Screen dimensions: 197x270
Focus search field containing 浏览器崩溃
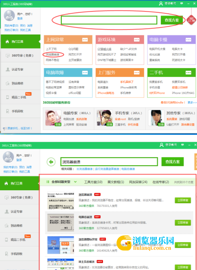(x=109, y=162)
